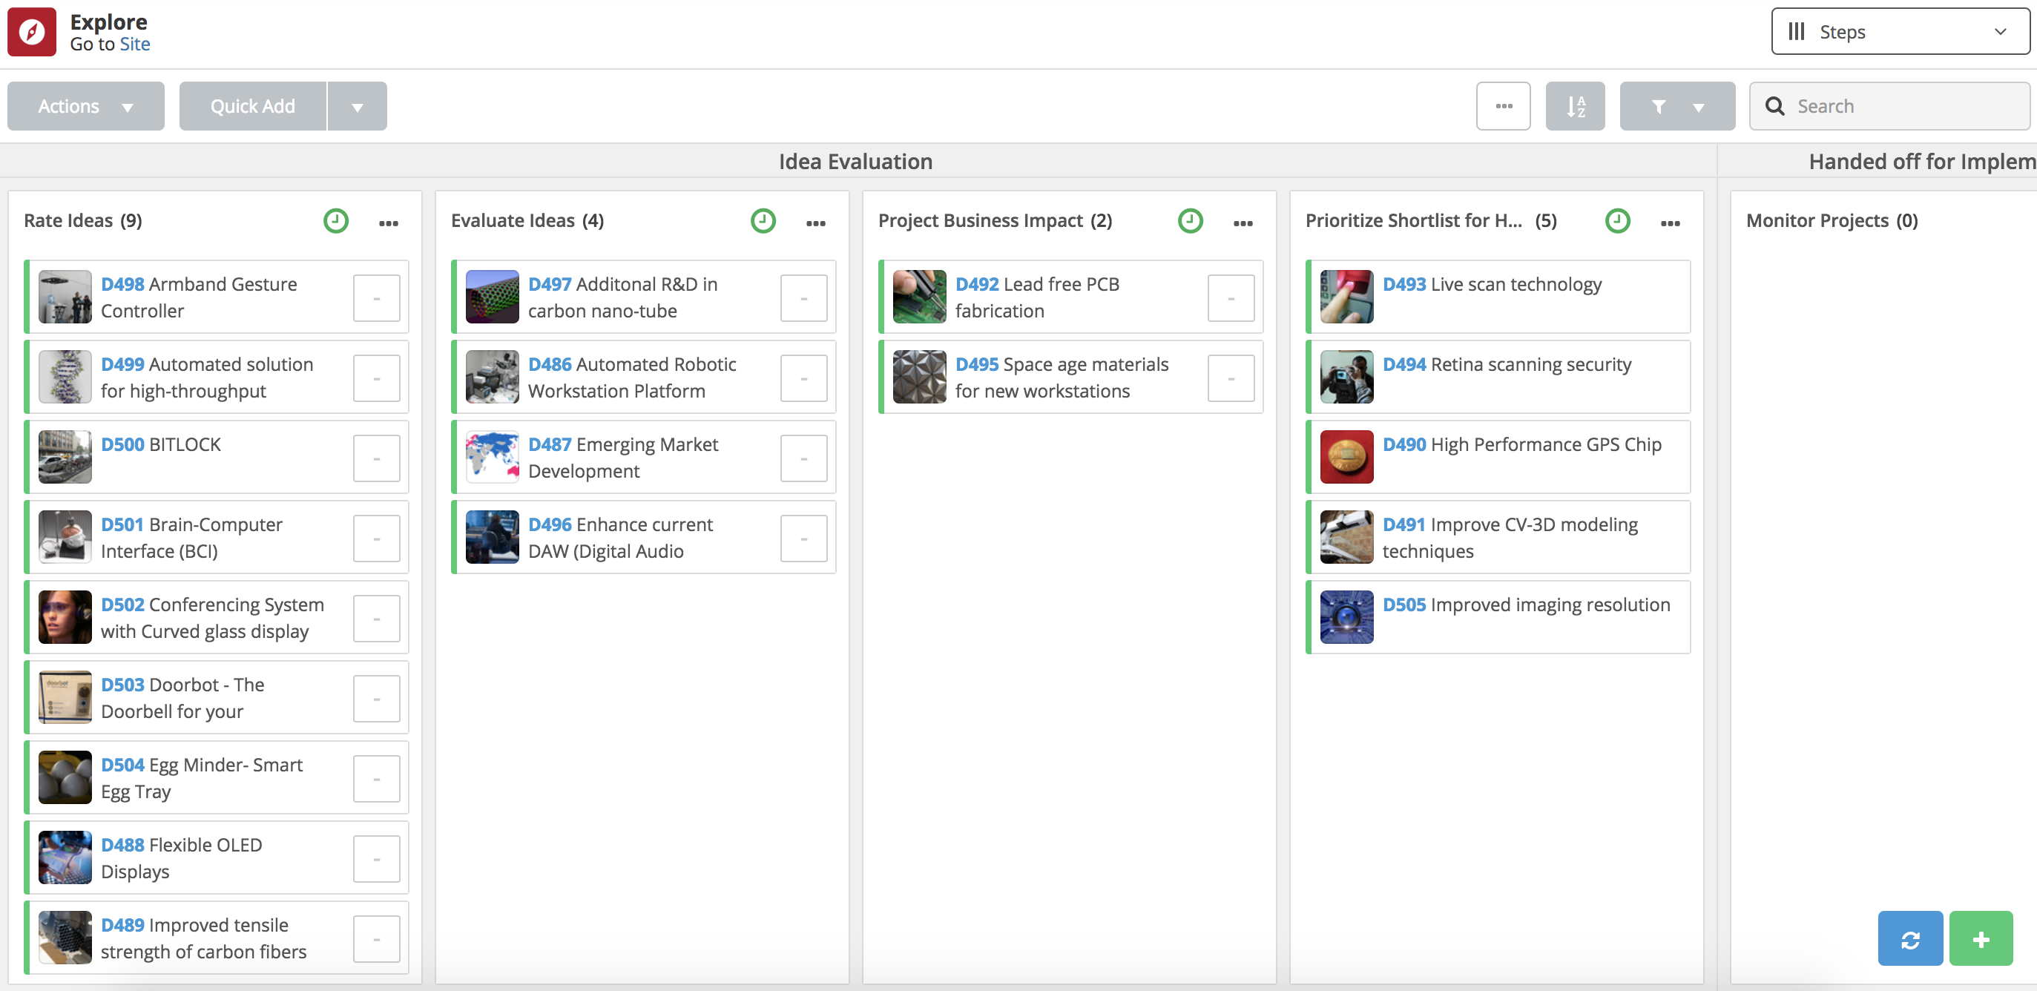
Task: Select the checkbox on D495 Space age materials
Action: tap(1231, 378)
